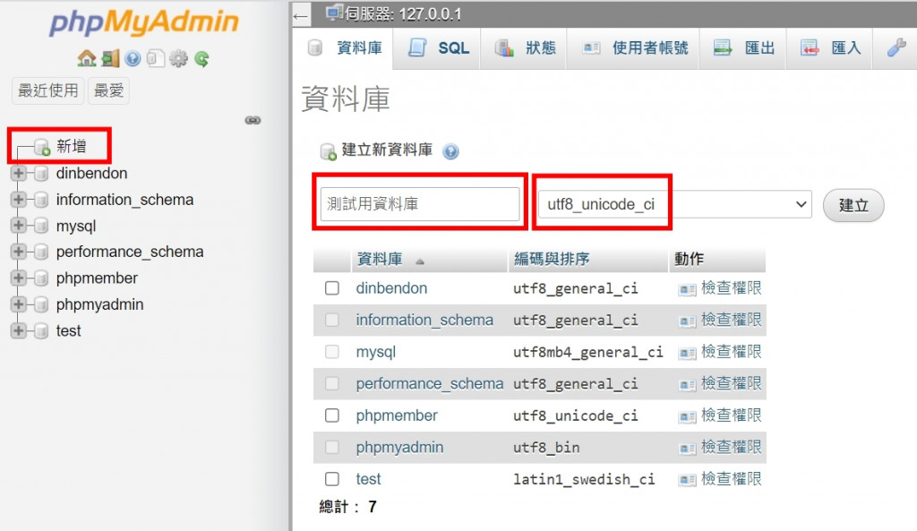Open the mysql link in the table

(376, 352)
